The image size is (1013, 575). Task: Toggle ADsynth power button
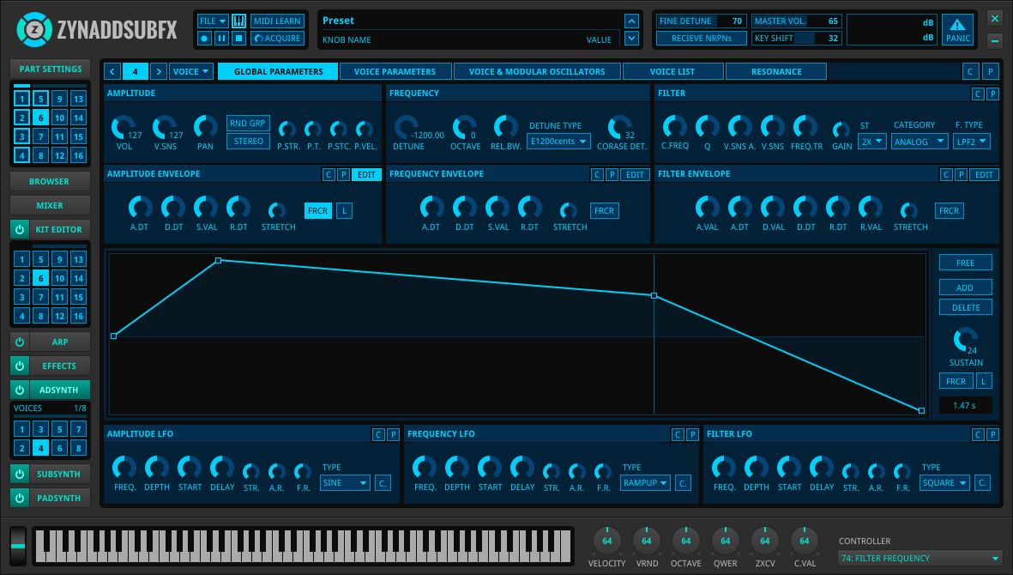point(20,390)
